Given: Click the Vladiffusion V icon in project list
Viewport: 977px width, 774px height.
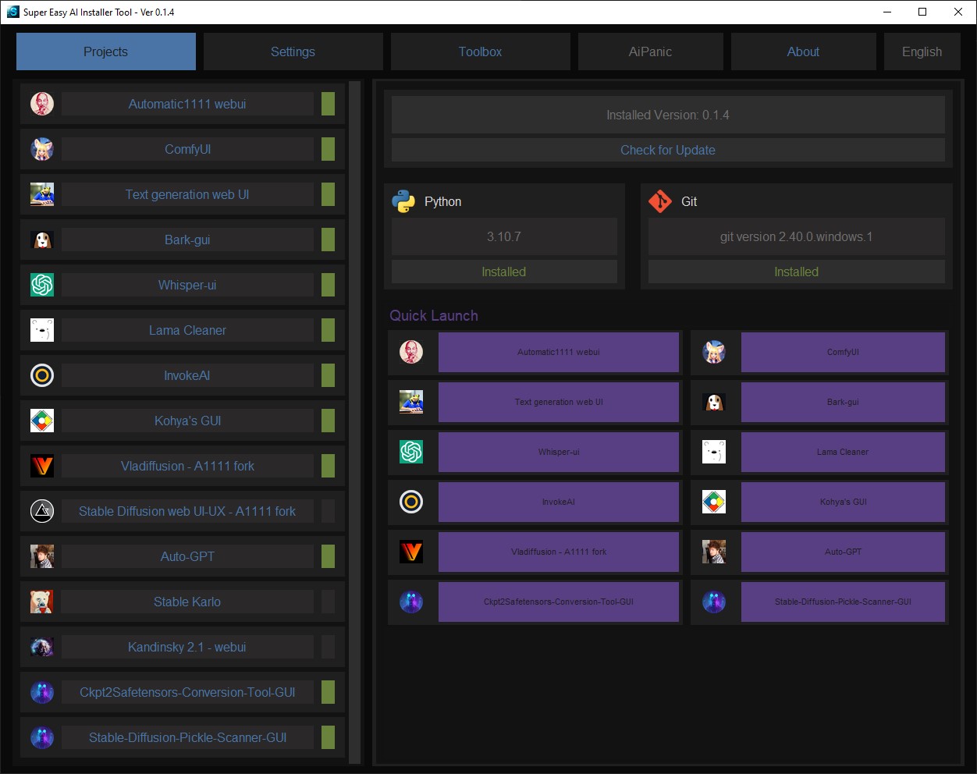Looking at the screenshot, I should pyautogui.click(x=42, y=466).
